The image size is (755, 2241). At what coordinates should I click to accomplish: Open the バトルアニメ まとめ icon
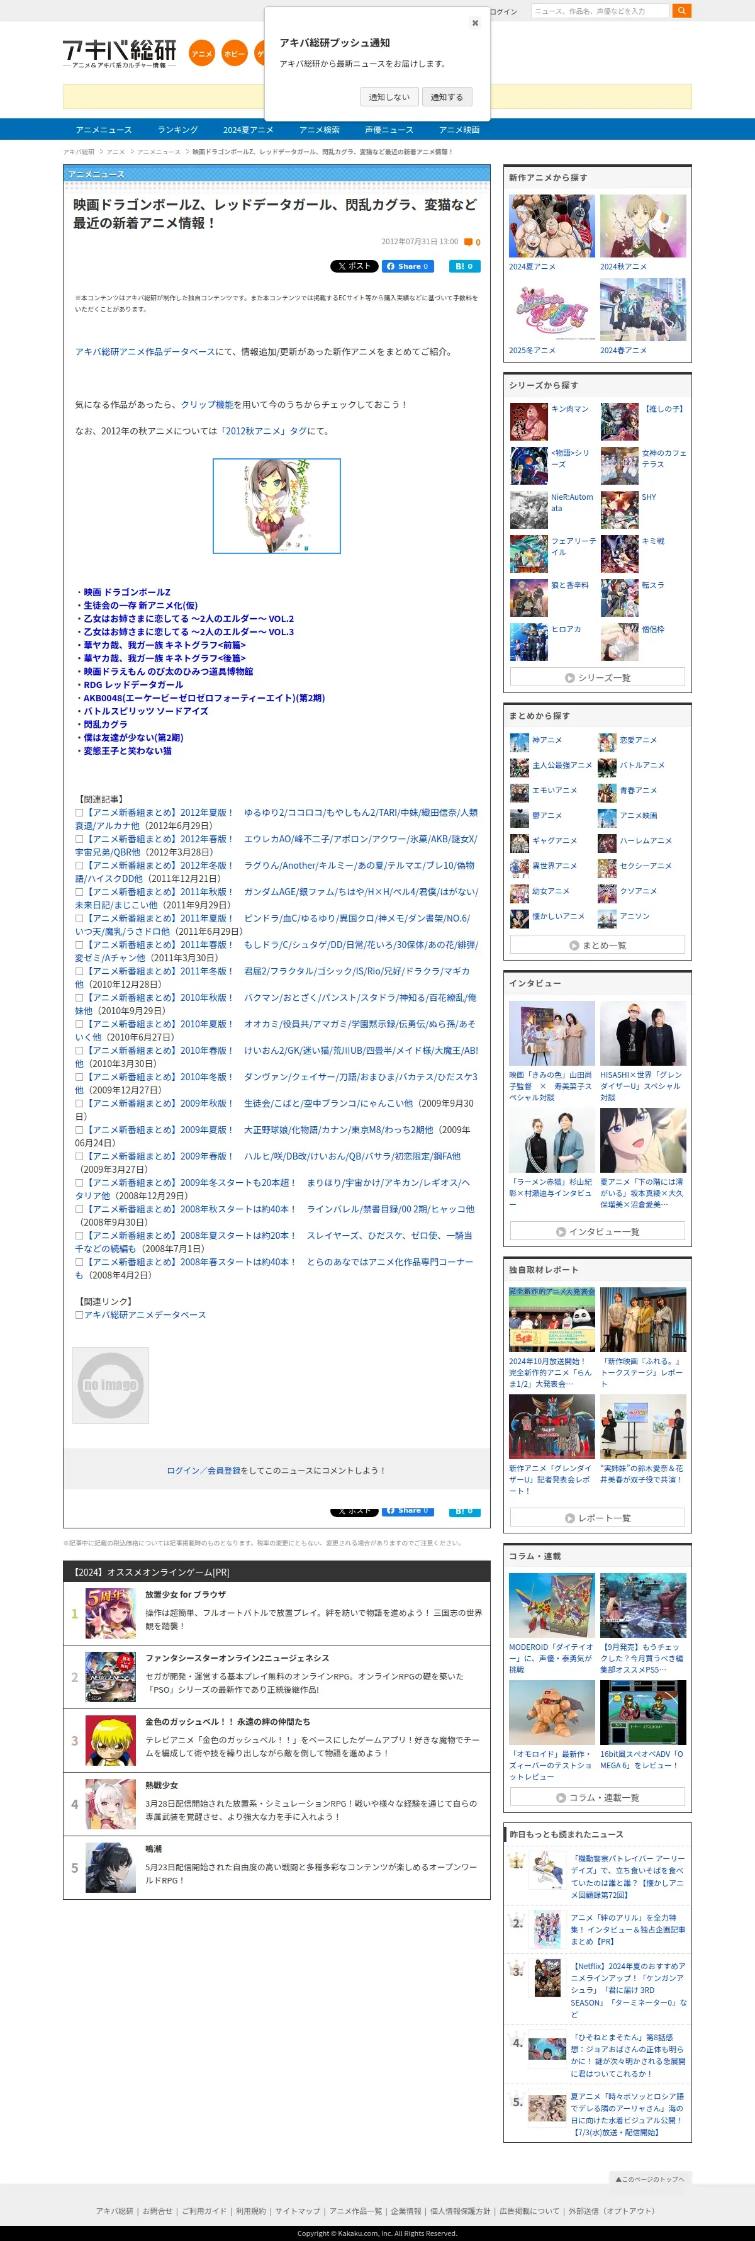[607, 767]
